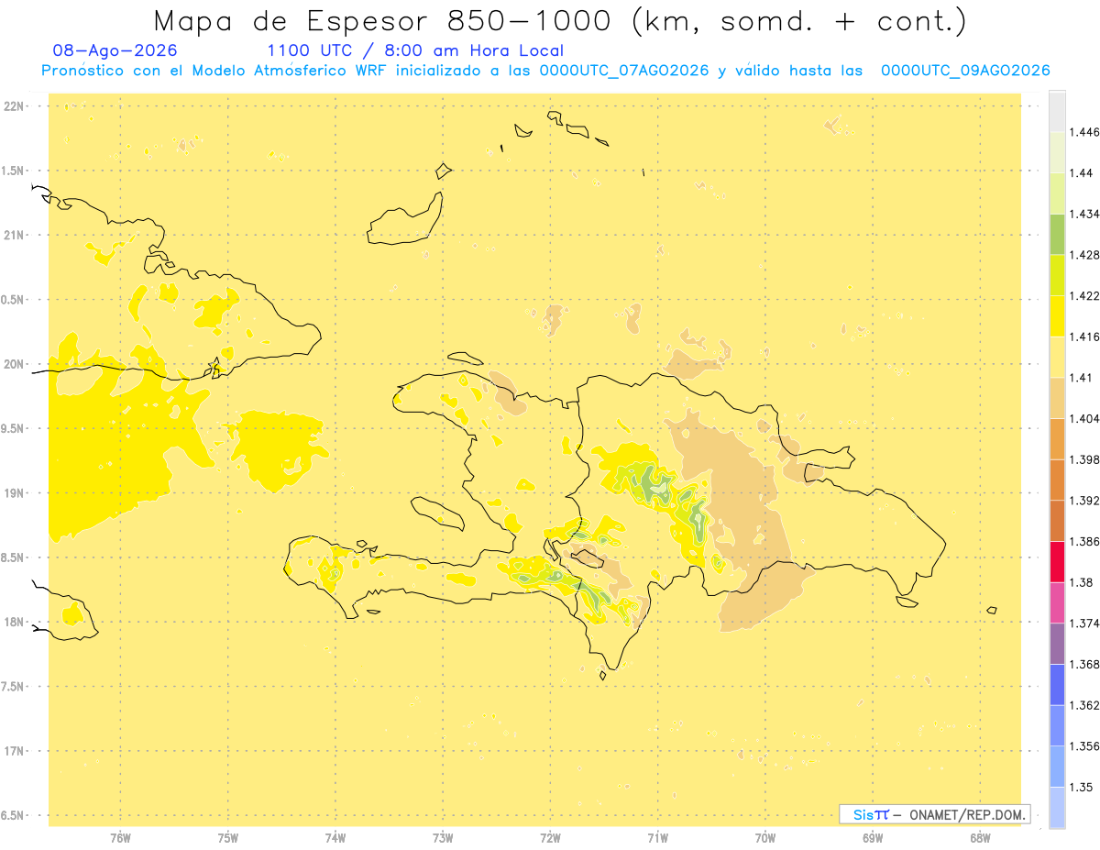Pick the green colorbar segment between 1.428 and 1.434
The height and width of the screenshot is (850, 1100).
click(1057, 234)
